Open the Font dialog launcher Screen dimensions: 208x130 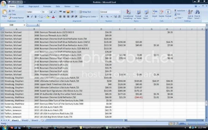(x=56, y=21)
